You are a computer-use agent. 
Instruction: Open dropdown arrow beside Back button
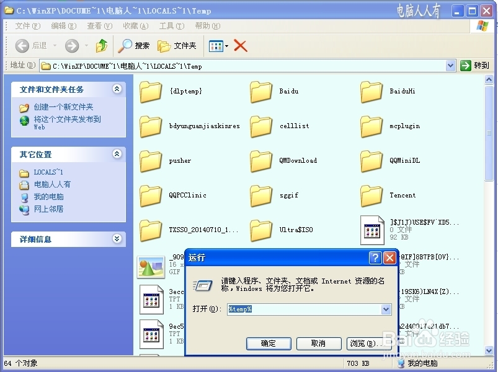(55, 46)
